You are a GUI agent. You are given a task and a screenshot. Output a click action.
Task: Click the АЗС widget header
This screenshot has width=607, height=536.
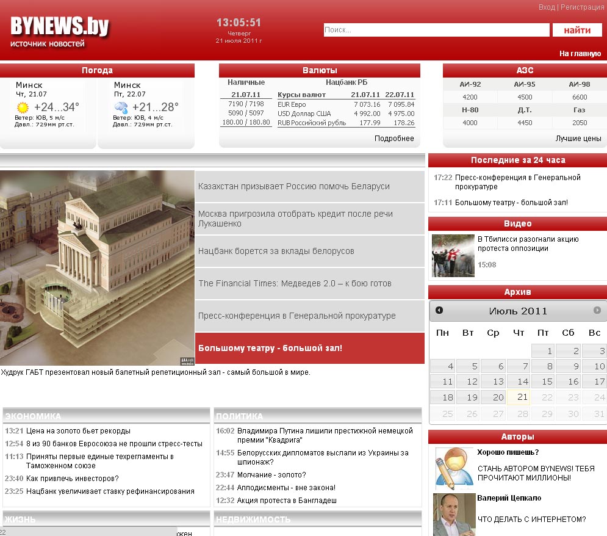pos(525,70)
